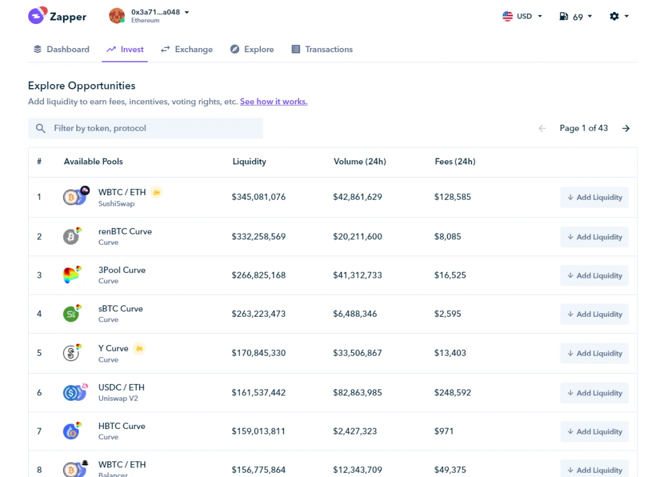
Task: Click the HBTC Curve pool icon
Action: tap(71, 431)
